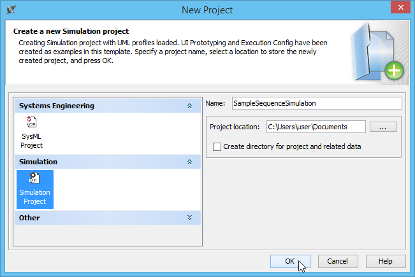Click the Systems Engineering category header label
415x277 pixels.
57,106
